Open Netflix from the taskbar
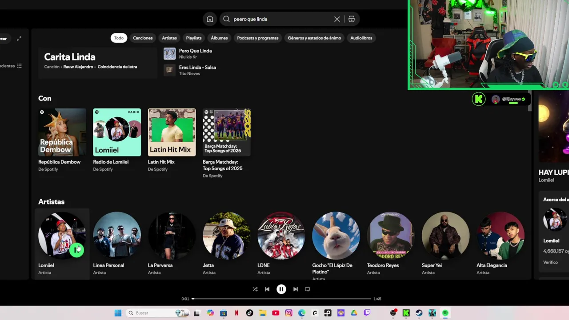The width and height of the screenshot is (569, 320). [236, 313]
